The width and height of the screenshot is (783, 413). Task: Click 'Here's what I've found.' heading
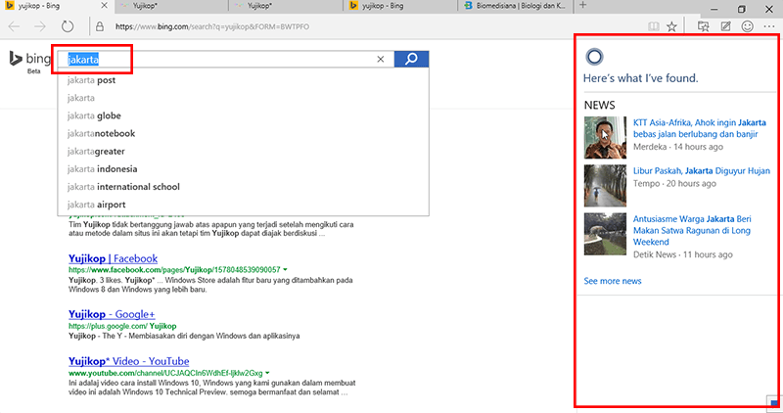tap(641, 78)
